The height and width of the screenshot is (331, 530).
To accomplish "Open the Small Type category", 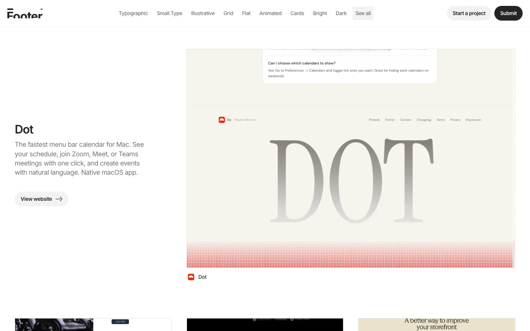I will (169, 13).
